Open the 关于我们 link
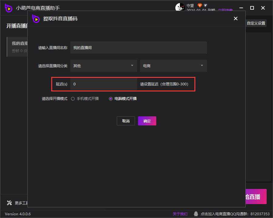This screenshot has width=273, height=218. (180, 214)
